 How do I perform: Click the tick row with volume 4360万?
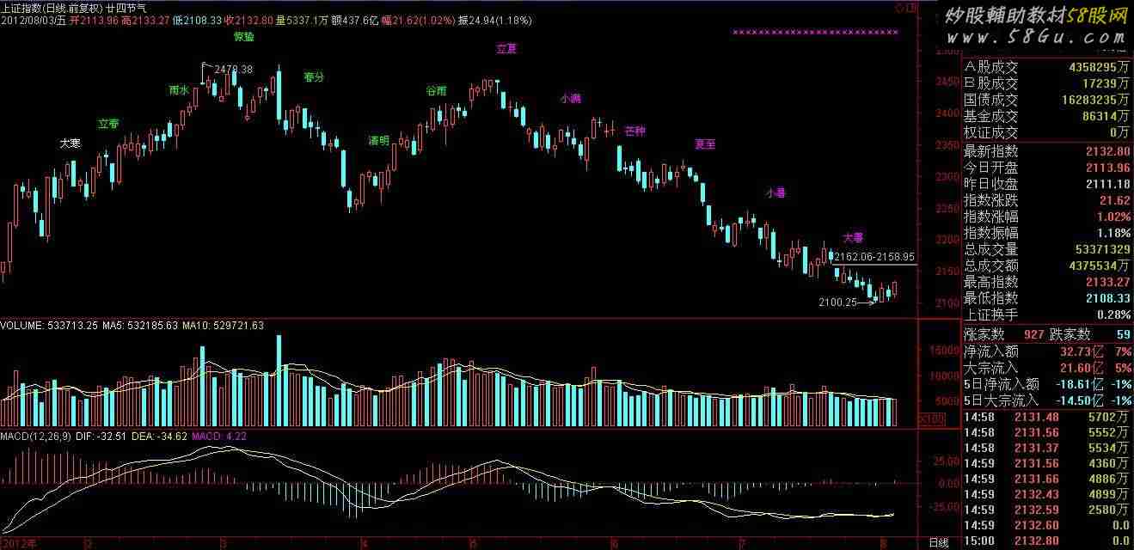(x=1047, y=463)
